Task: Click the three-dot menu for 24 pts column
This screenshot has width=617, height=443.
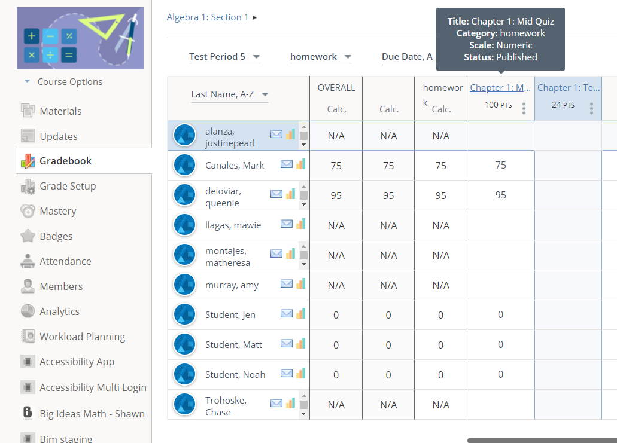Action: [591, 108]
